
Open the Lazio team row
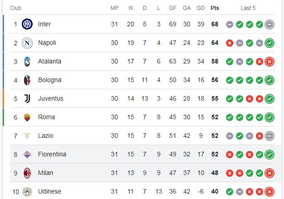pos(142,136)
